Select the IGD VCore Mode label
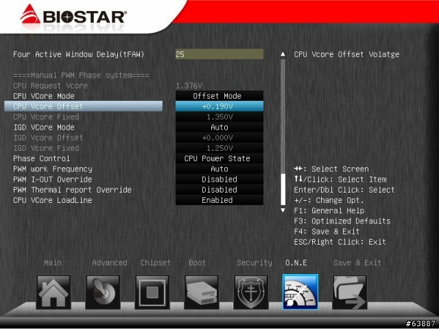Screen dimensions: 439x329 click(x=44, y=127)
